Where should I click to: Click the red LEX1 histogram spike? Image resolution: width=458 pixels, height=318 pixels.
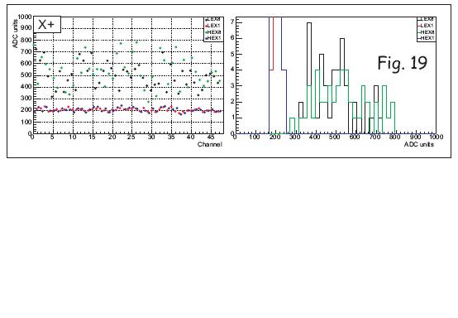point(273,44)
